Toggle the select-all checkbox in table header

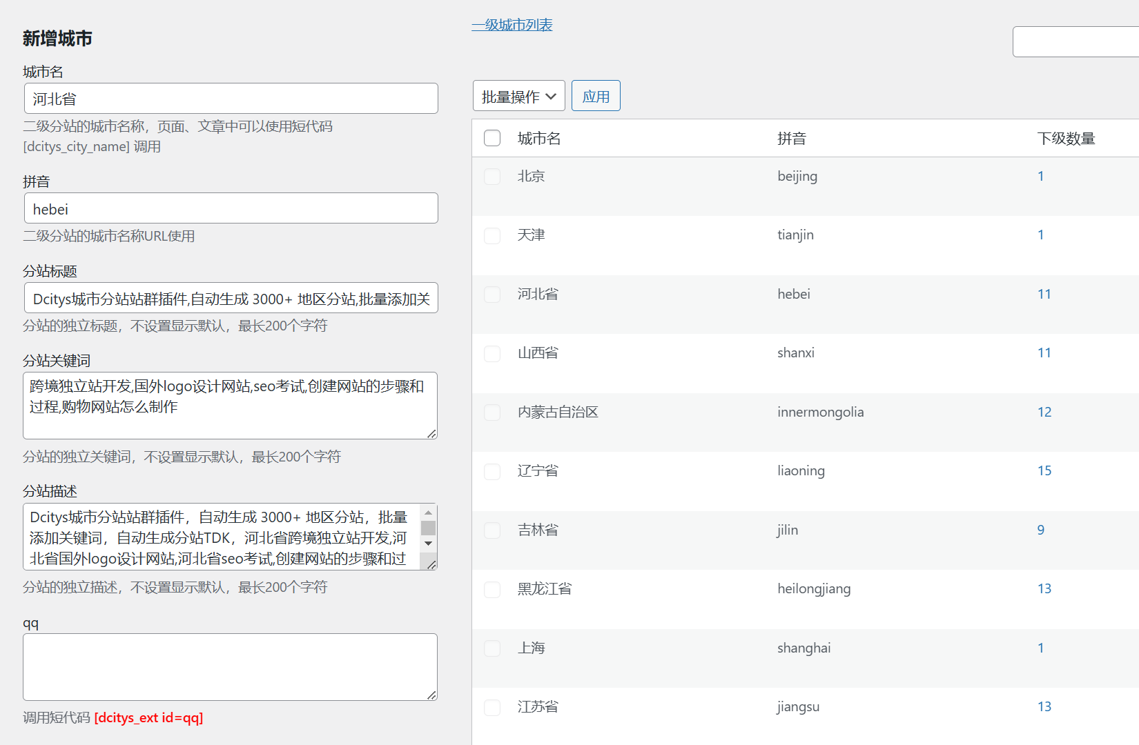tap(492, 138)
